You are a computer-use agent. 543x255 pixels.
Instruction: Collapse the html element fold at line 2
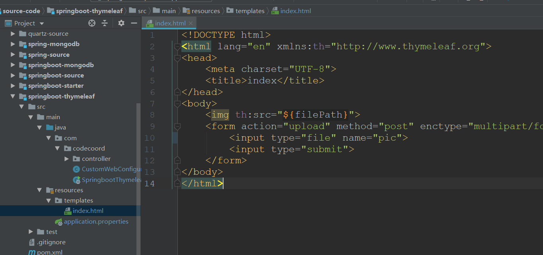[177, 46]
